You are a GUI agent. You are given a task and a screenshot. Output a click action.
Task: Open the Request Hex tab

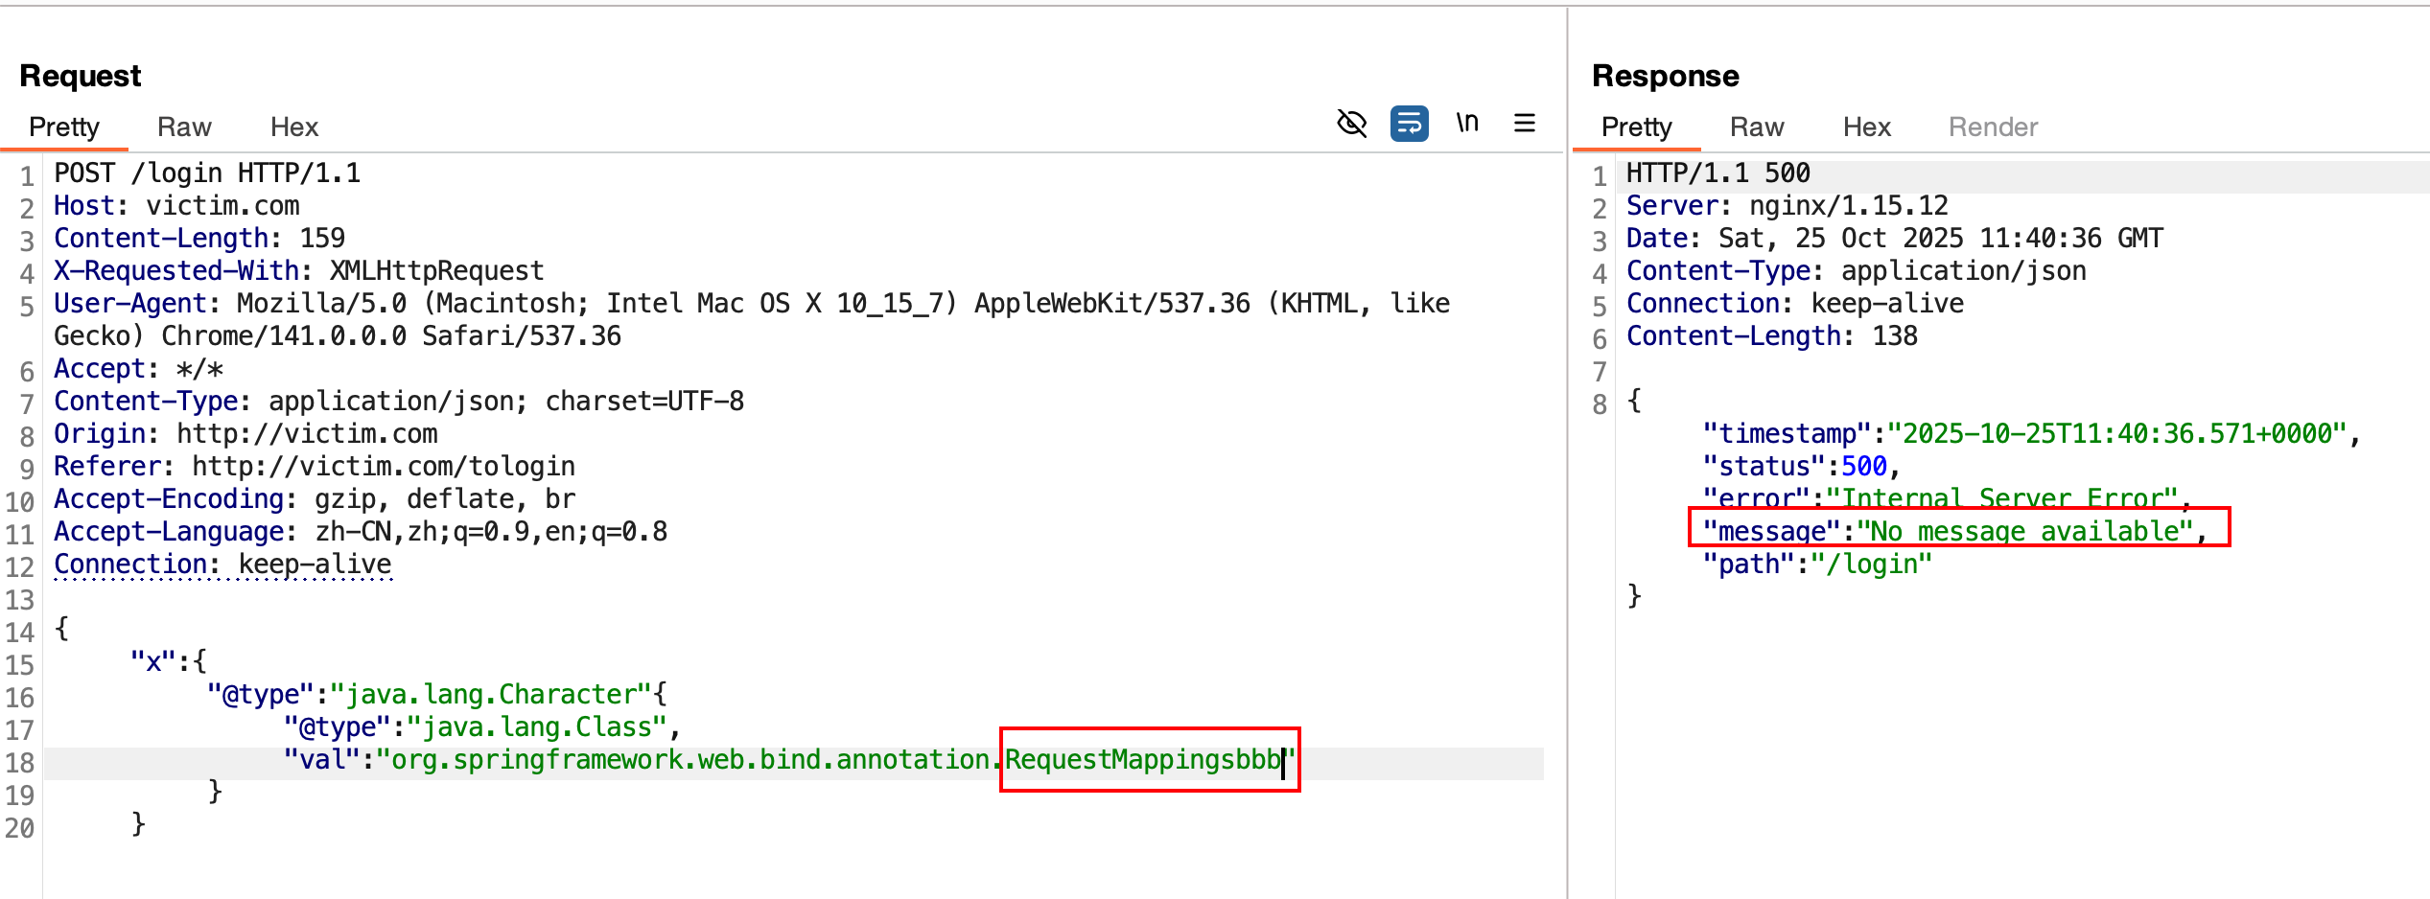click(293, 127)
